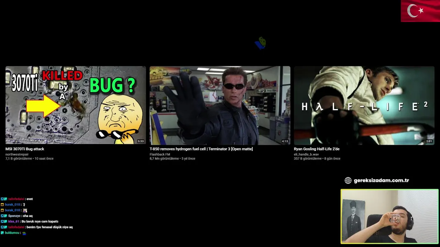
Task: Click talinfedaisi's 'evet' chat message
Action: tap(30, 199)
